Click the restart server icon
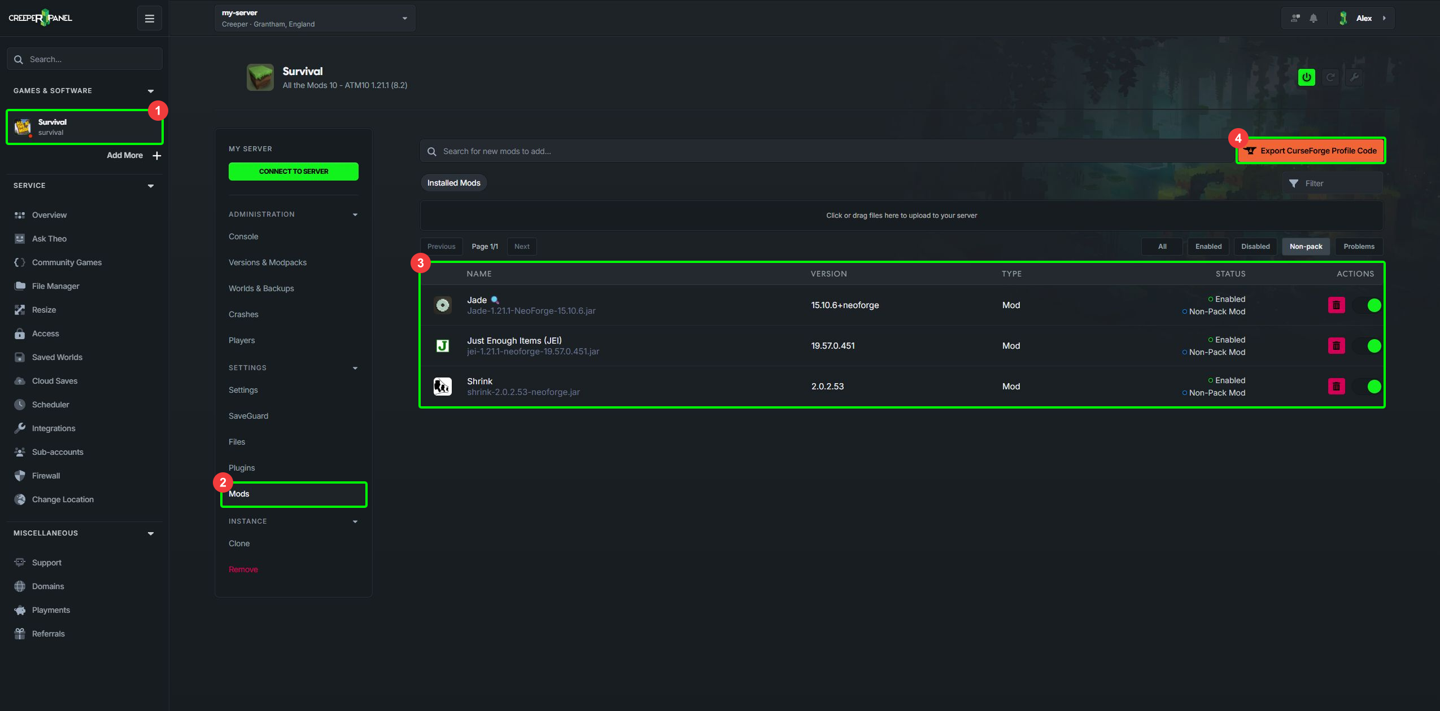 pos(1330,77)
